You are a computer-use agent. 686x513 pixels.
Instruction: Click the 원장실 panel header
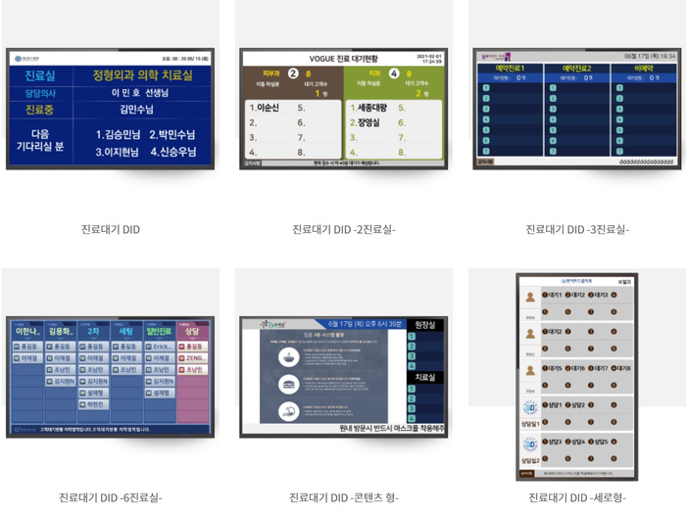(x=425, y=324)
